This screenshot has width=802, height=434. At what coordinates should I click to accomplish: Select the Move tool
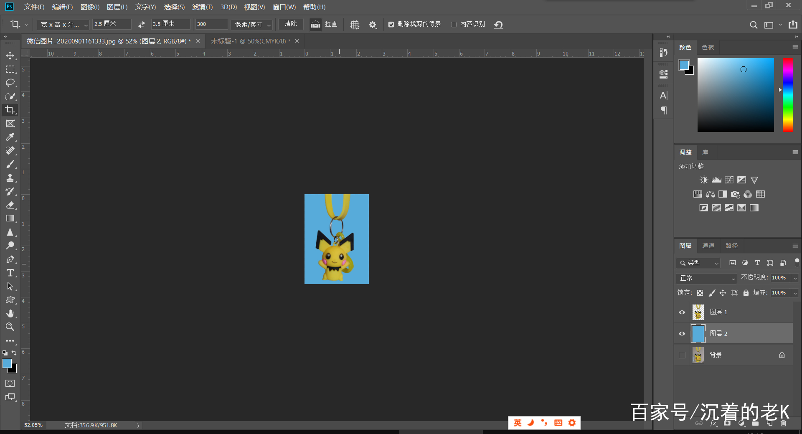(10, 56)
